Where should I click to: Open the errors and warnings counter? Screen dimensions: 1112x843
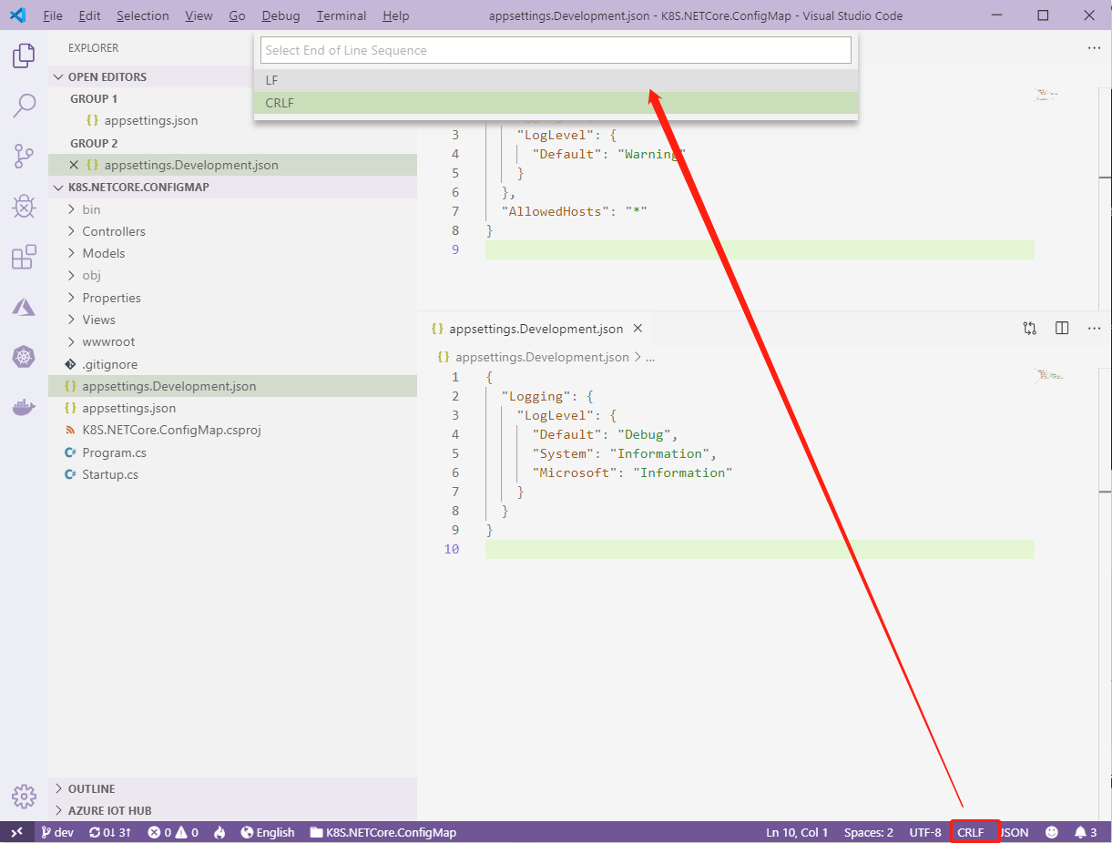pyautogui.click(x=173, y=832)
